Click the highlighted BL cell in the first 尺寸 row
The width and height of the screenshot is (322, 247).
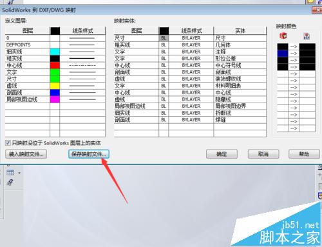(x=164, y=38)
